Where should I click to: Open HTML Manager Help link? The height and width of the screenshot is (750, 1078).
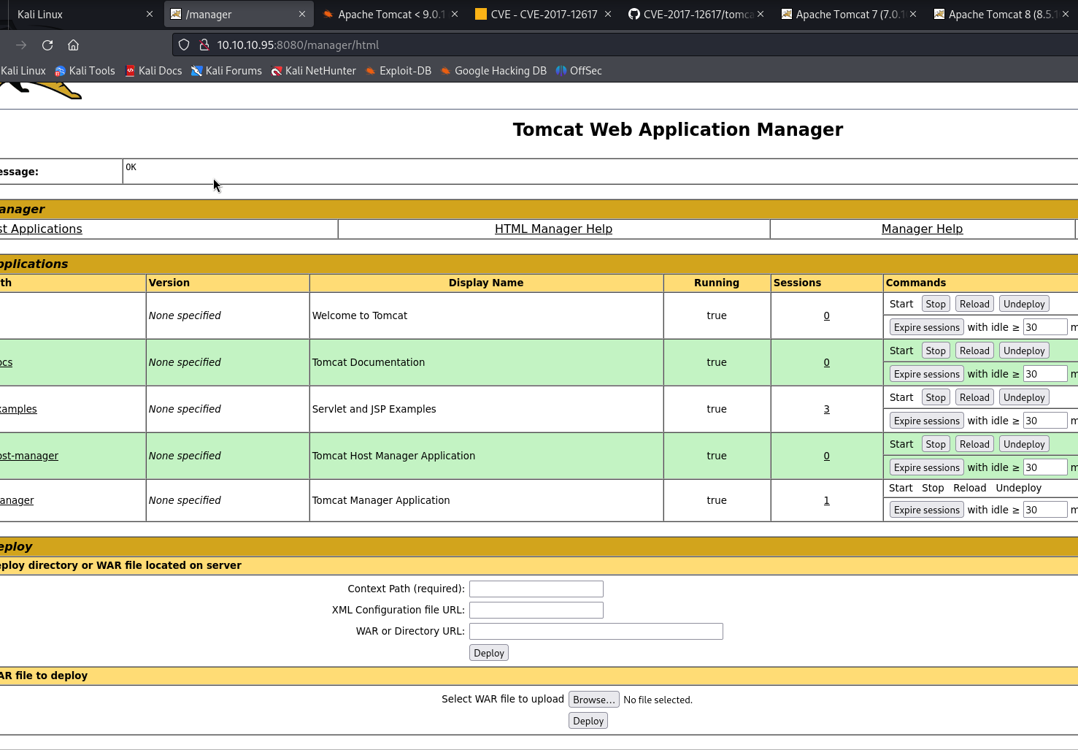pyautogui.click(x=553, y=229)
